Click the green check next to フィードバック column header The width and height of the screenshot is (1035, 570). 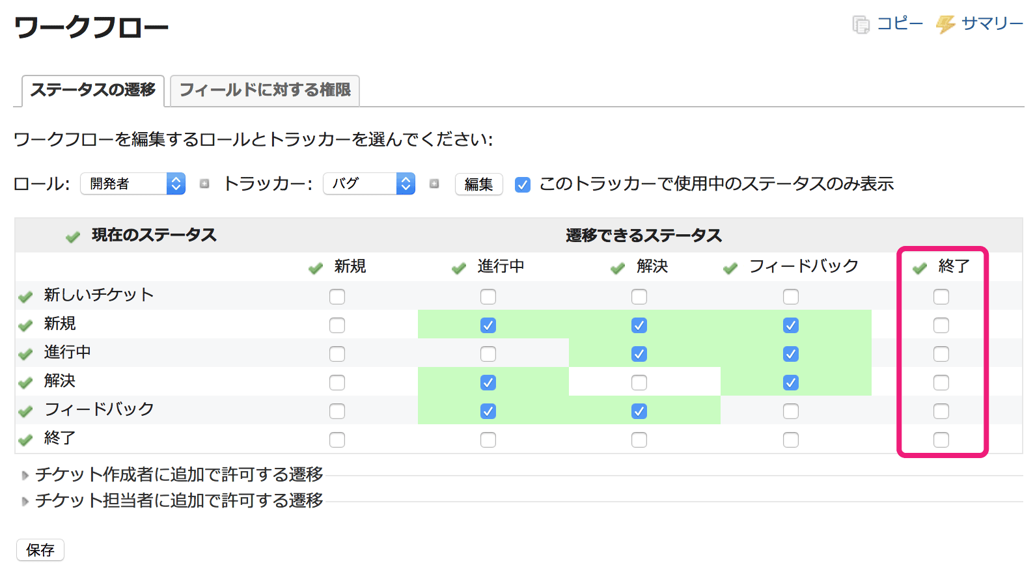pyautogui.click(x=730, y=268)
